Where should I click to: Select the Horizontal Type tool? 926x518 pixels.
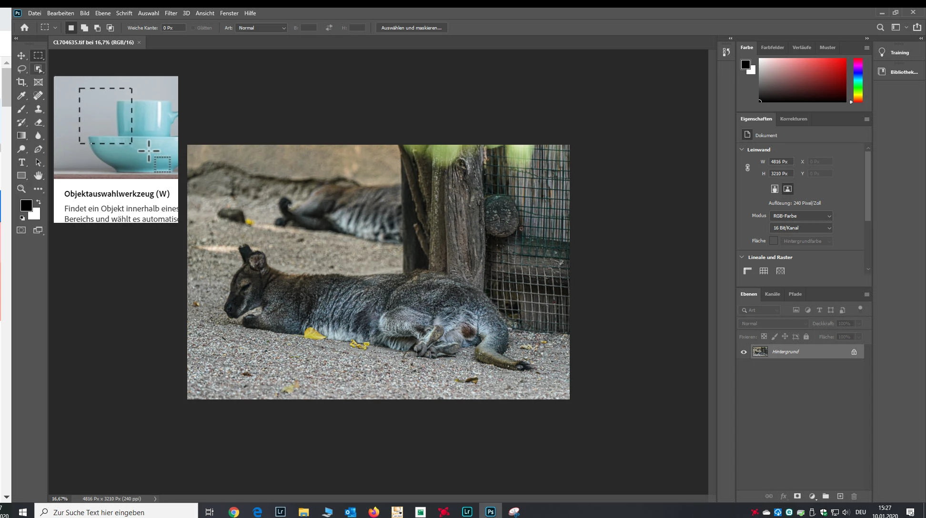(x=21, y=162)
